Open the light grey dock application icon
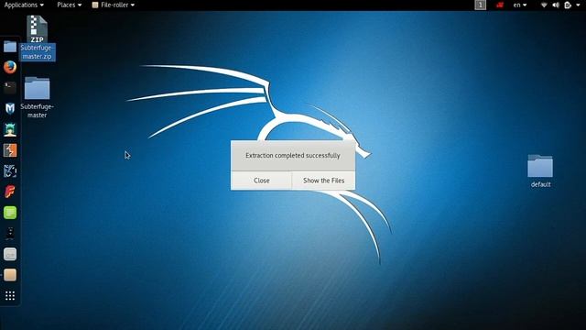This screenshot has height=330, width=586. pyautogui.click(x=10, y=255)
